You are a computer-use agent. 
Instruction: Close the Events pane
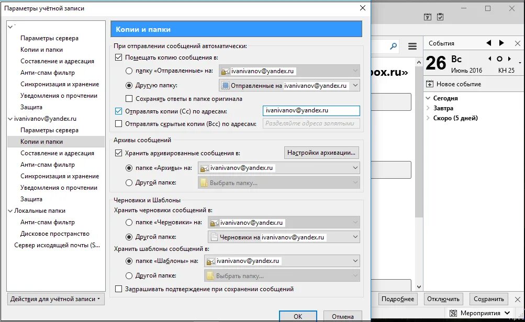coord(518,43)
